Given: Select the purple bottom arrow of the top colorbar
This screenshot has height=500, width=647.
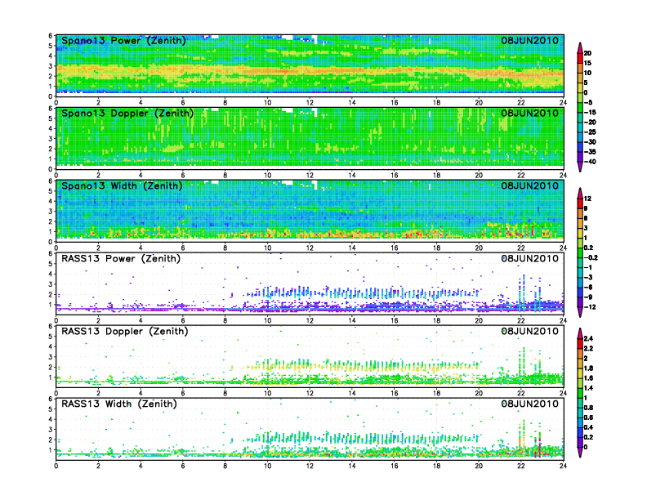Looking at the screenshot, I should coord(580,167).
